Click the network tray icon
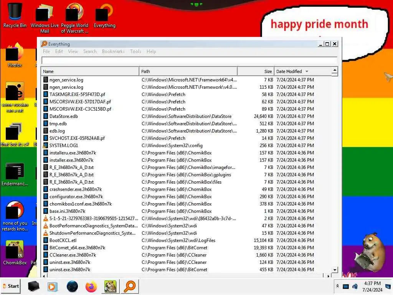 tap(346, 286)
